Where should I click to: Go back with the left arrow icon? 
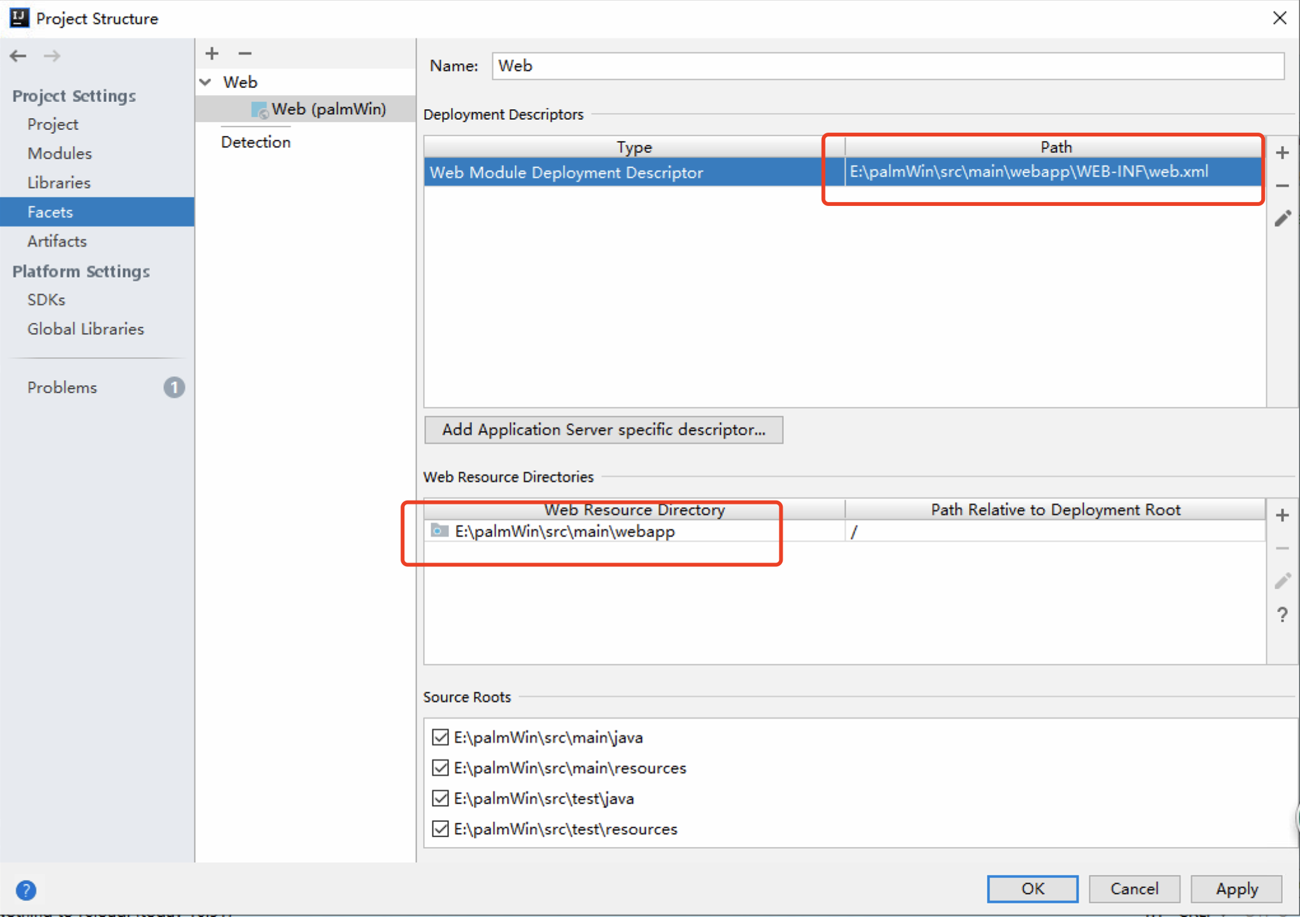[x=18, y=56]
